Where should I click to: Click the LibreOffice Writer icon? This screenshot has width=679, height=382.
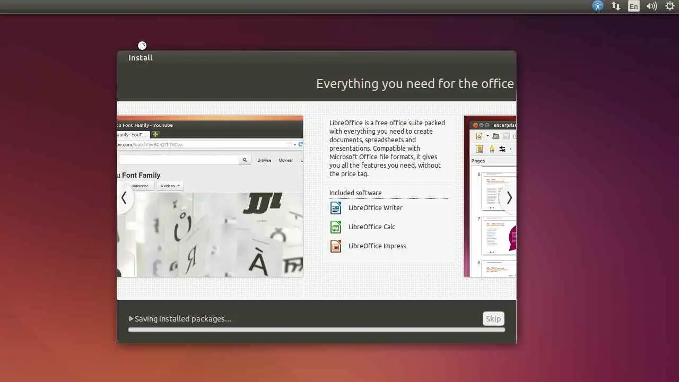[x=336, y=208]
